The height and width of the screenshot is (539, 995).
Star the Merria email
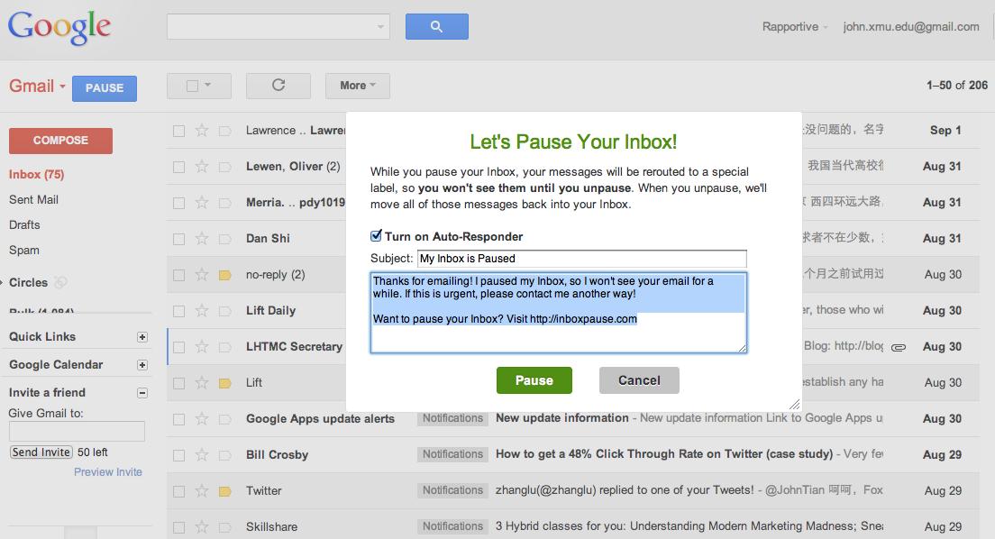202,203
